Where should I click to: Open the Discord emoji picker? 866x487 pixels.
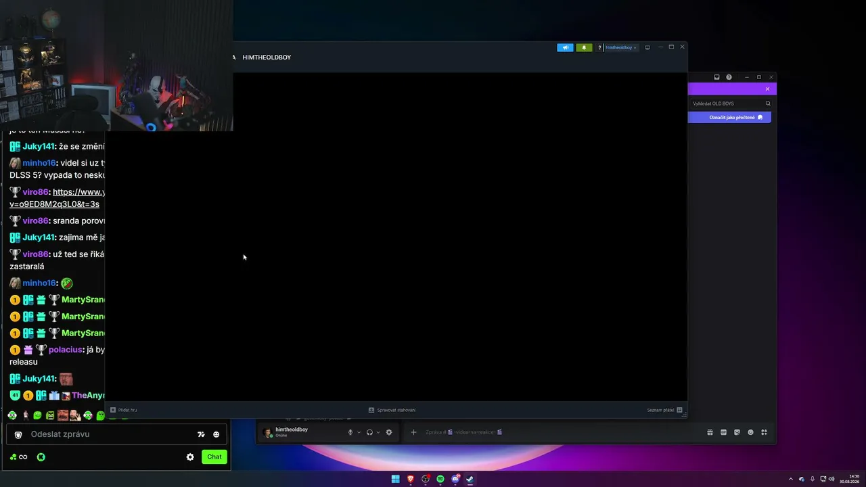click(x=750, y=432)
